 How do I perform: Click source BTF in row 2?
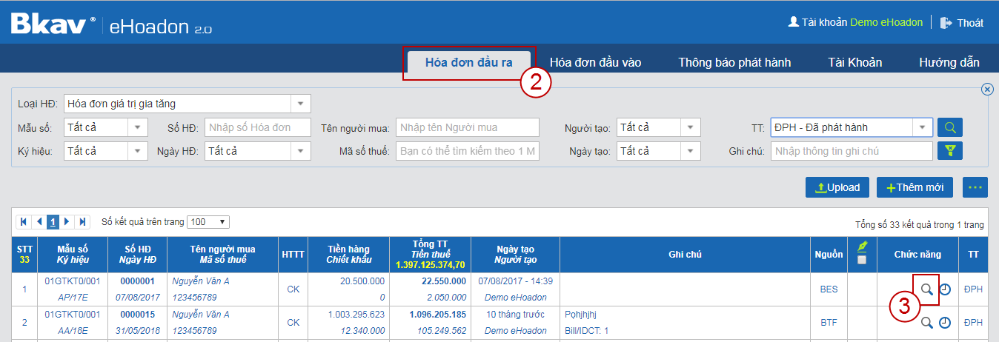829,323
